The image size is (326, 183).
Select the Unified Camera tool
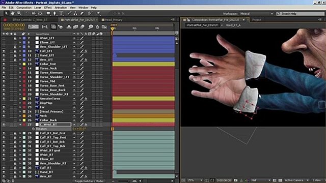(x=34, y=14)
